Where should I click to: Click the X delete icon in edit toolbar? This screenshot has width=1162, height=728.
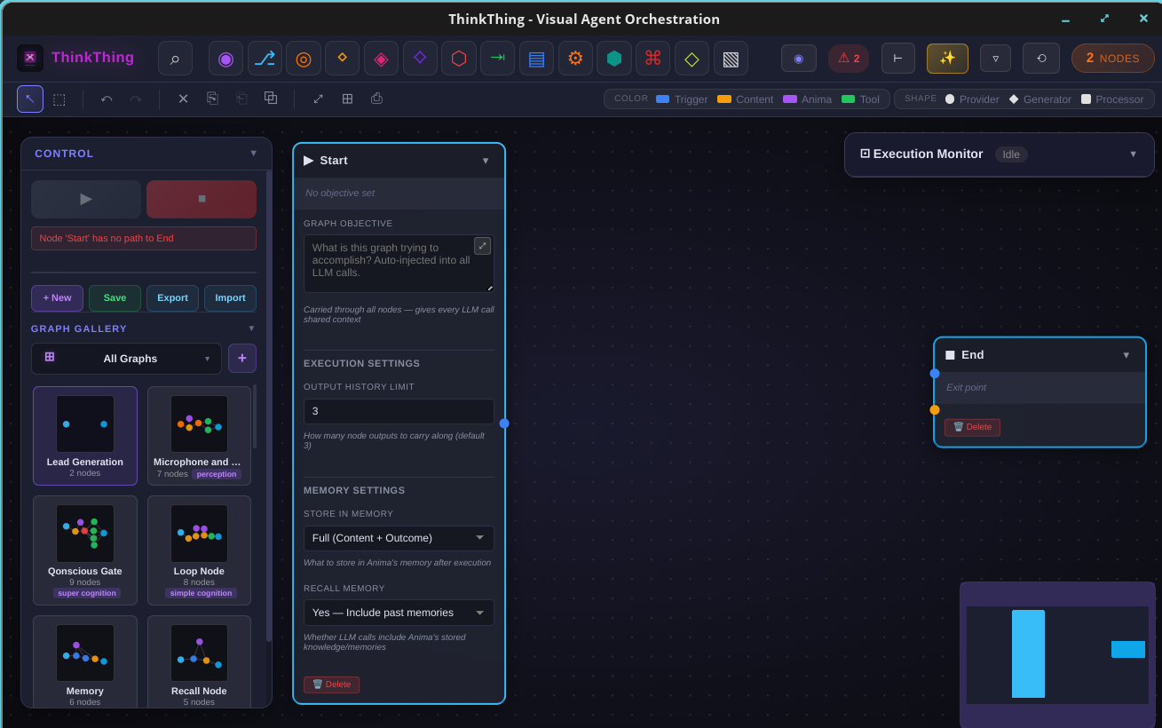click(183, 99)
